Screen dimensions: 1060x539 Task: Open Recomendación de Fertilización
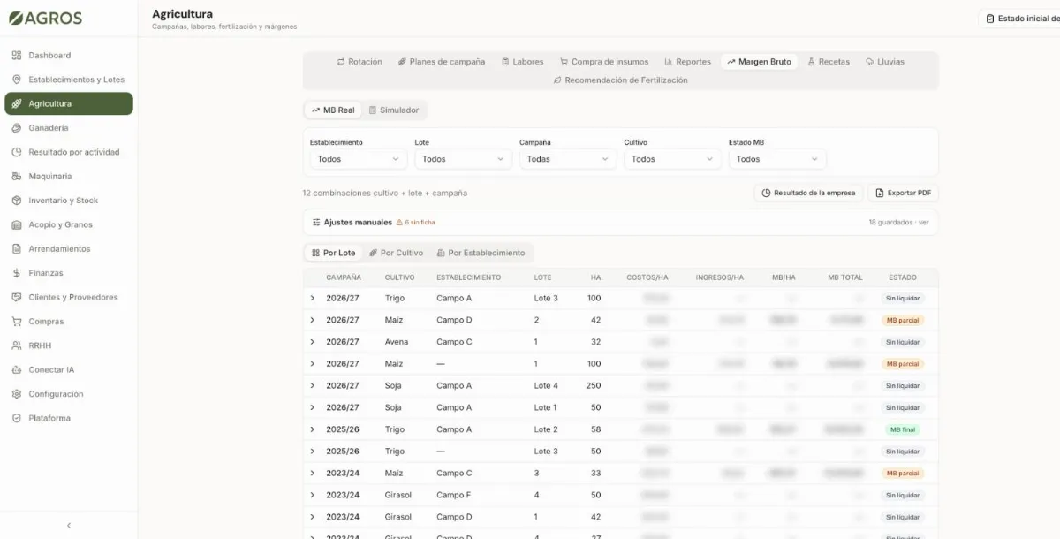620,80
